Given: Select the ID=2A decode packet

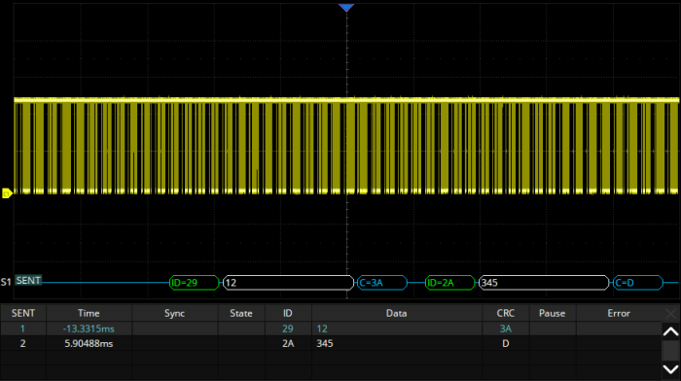Looking at the screenshot, I should 449,283.
